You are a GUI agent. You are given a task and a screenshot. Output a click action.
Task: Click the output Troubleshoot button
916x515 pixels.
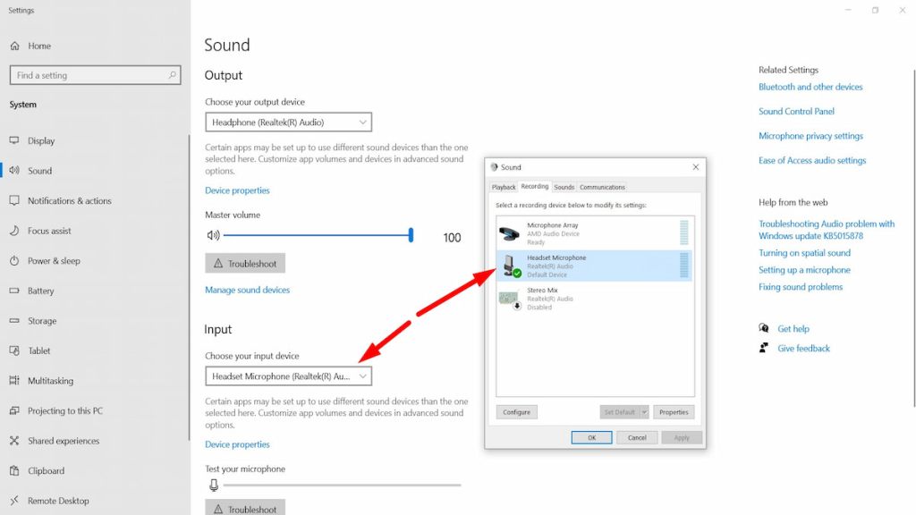click(x=245, y=264)
